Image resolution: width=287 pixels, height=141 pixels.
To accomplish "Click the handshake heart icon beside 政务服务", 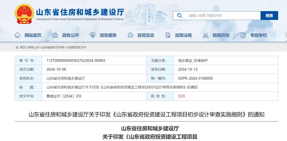I will coord(93,35).
